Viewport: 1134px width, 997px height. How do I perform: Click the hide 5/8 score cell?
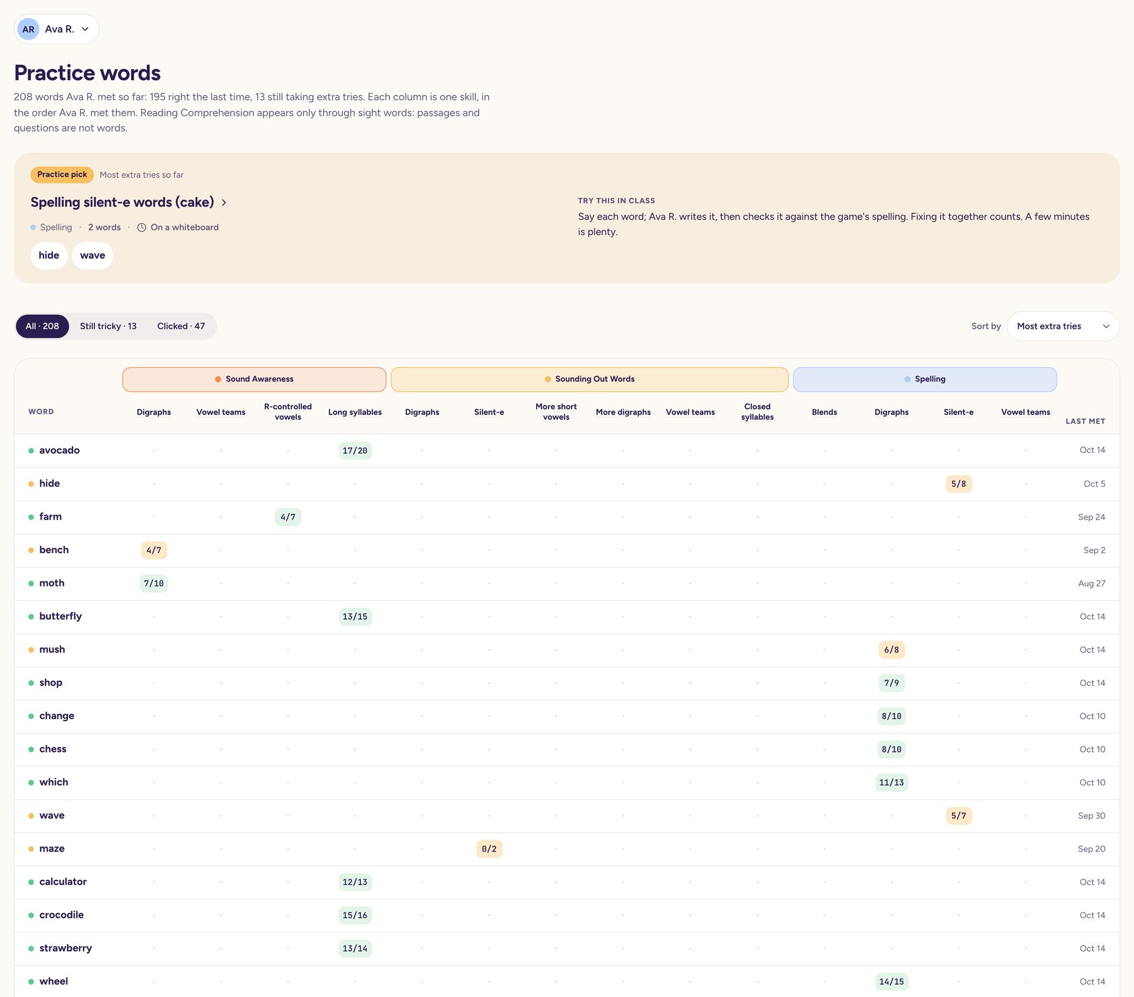click(x=959, y=484)
